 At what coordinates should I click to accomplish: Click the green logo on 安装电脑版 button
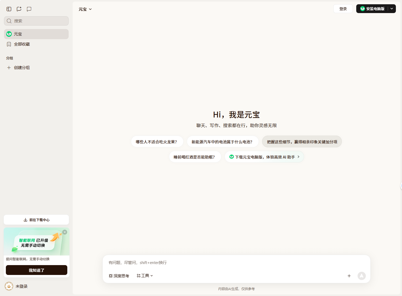point(362,9)
